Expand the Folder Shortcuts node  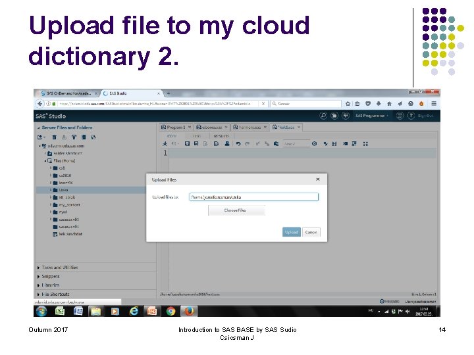[x=45, y=153]
